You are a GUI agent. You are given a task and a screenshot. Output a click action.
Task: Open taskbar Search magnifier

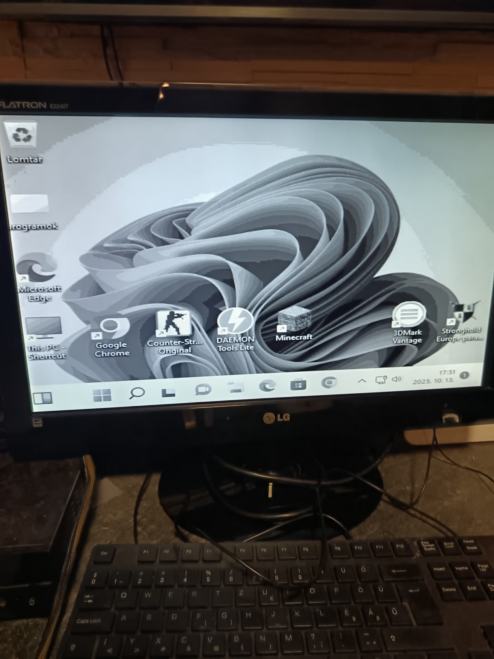[x=137, y=393]
